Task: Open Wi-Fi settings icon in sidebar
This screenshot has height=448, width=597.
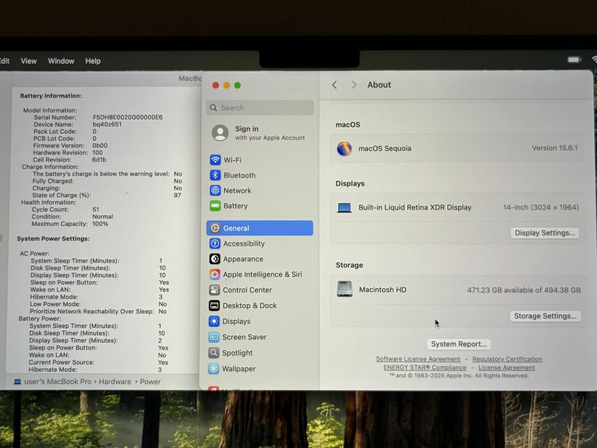Action: point(215,160)
